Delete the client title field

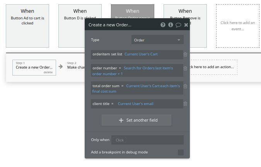(186, 104)
